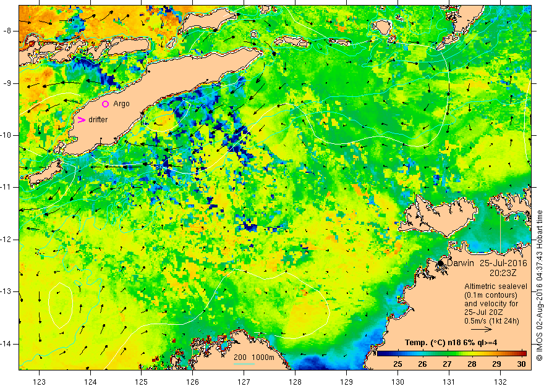Click the '20:23Z' time text
544x389 pixels.
(503, 273)
